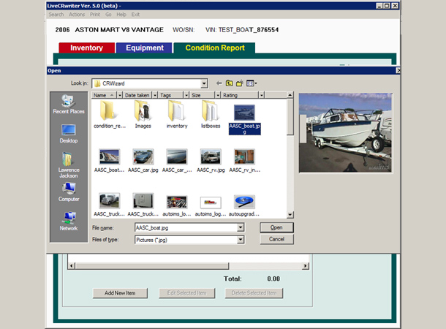Select the AASC_rv.jpg file
This screenshot has height=329, width=446.
click(211, 161)
